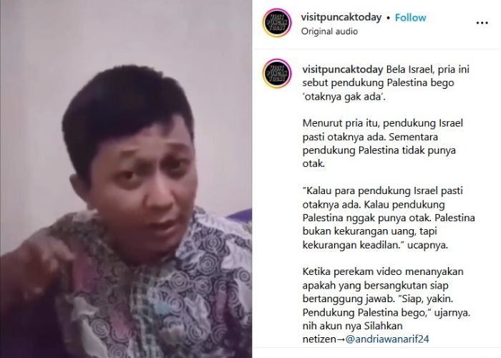Click the visitpuncaktoday avatar beside the caption

277,73
